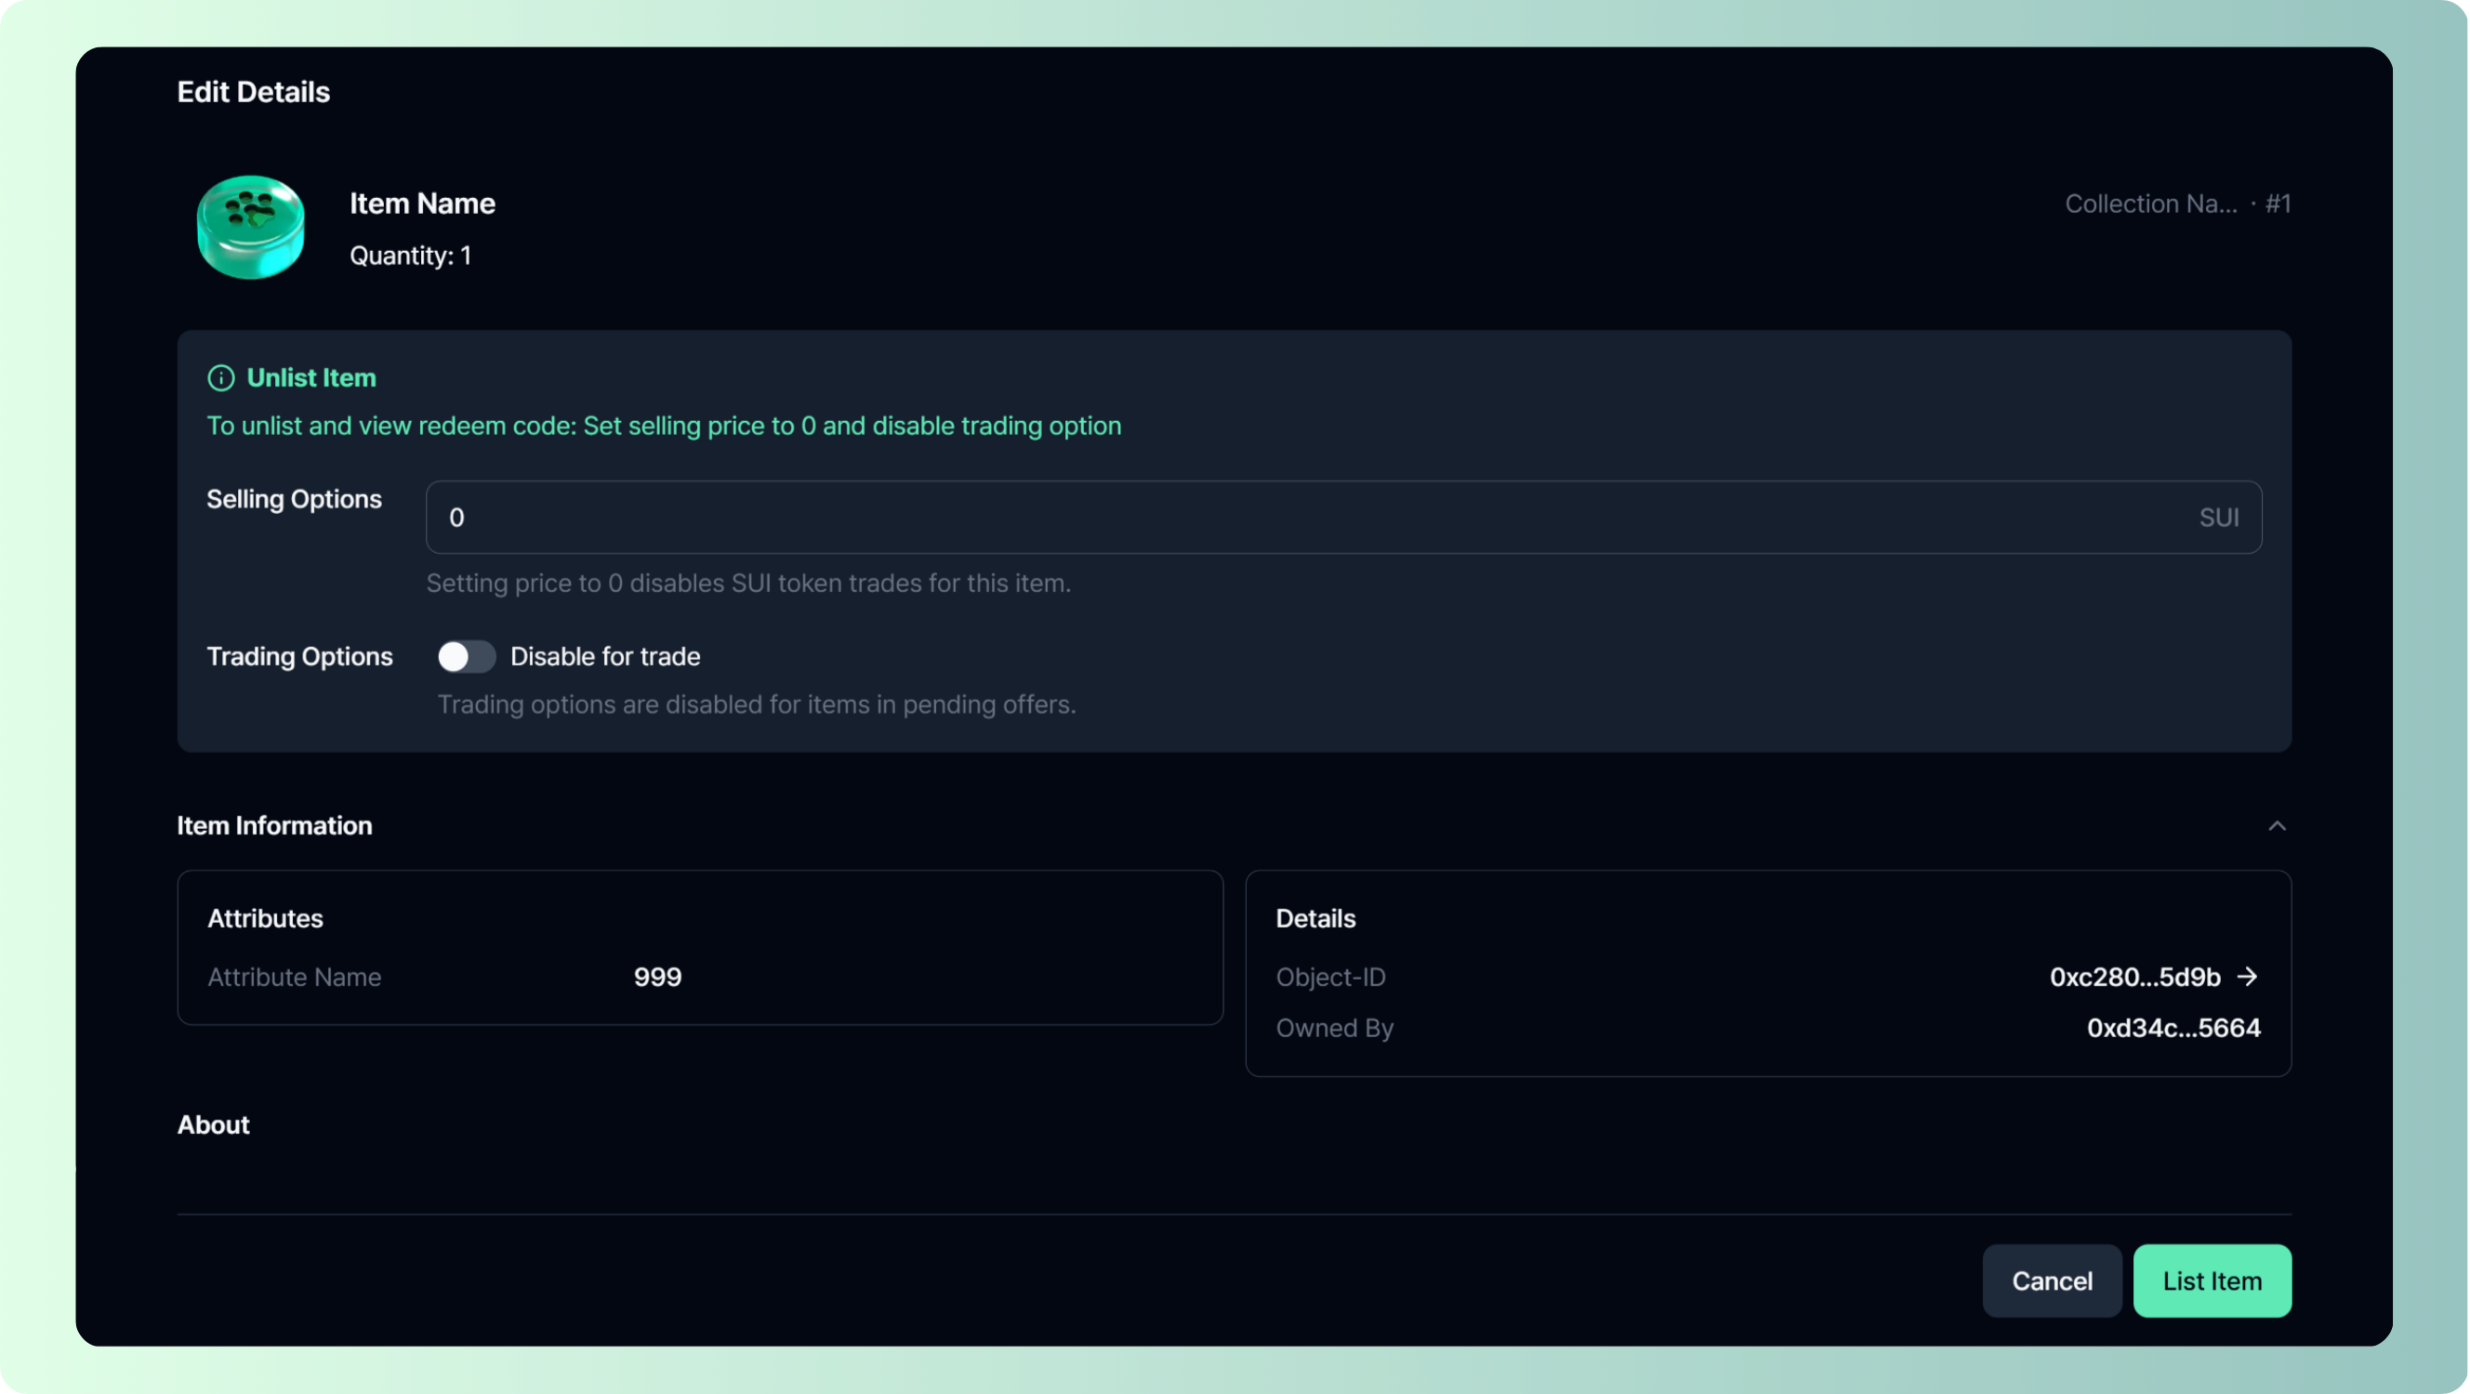Click the Collection Na... label
This screenshot has width=2470, height=1394.
coord(2151,204)
